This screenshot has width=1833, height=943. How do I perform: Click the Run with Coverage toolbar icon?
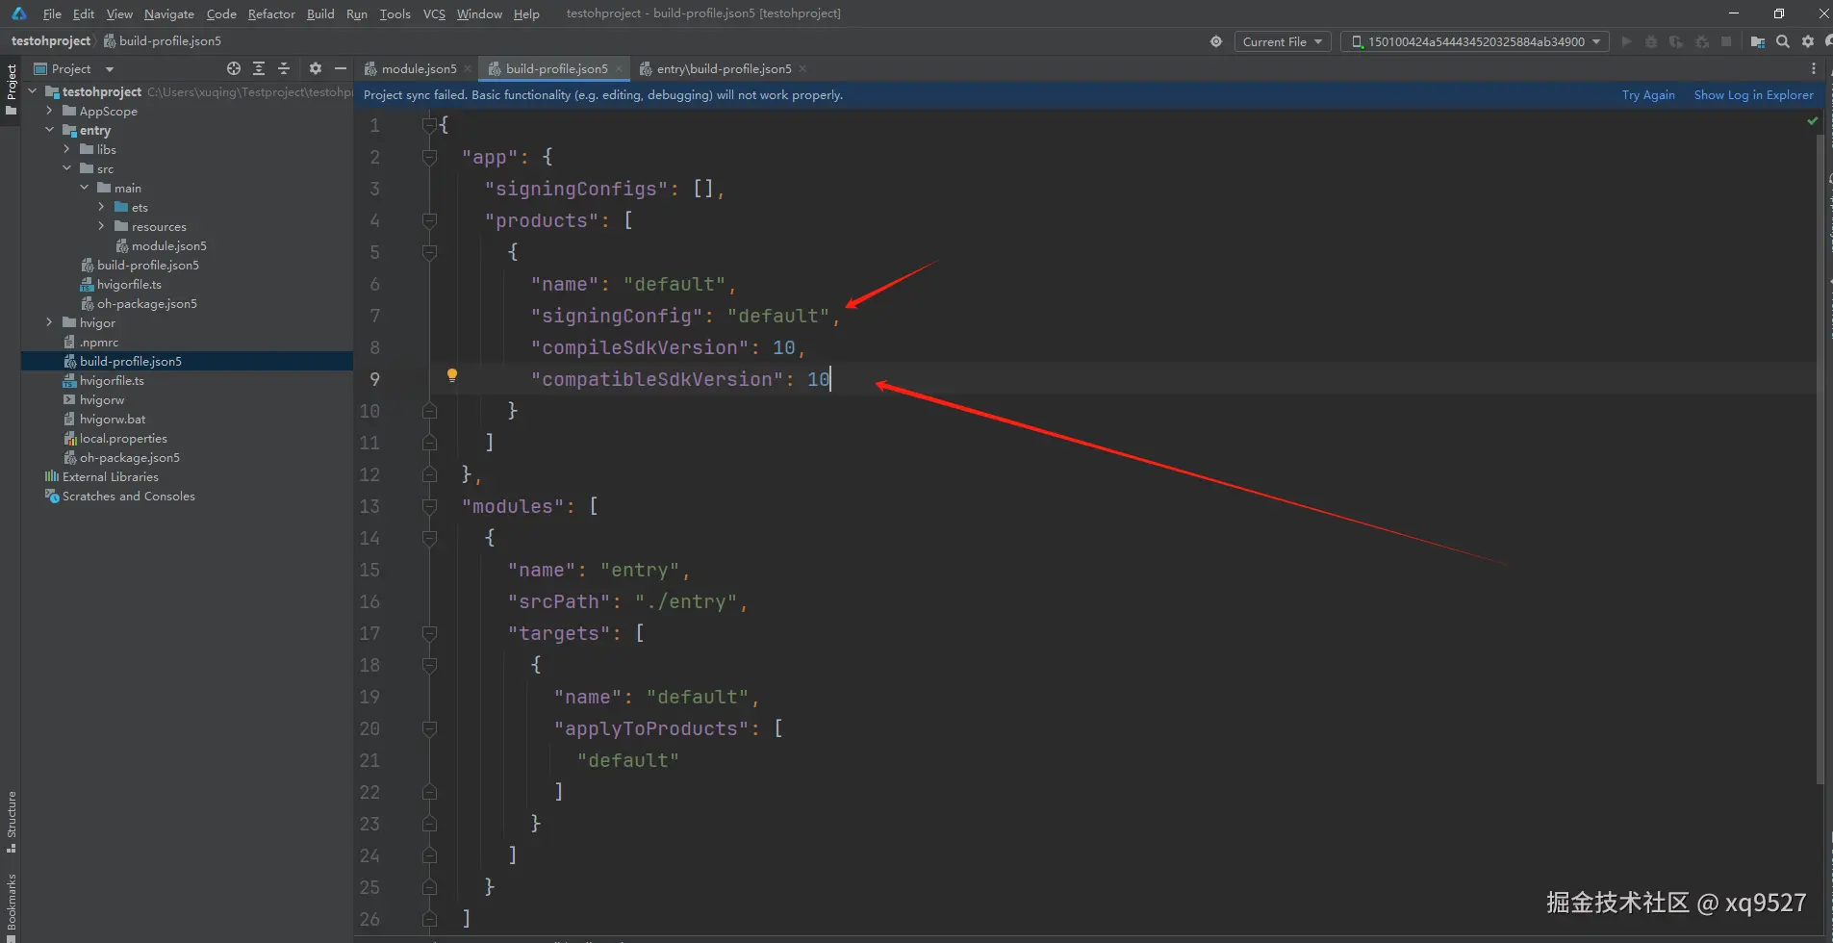1676,41
